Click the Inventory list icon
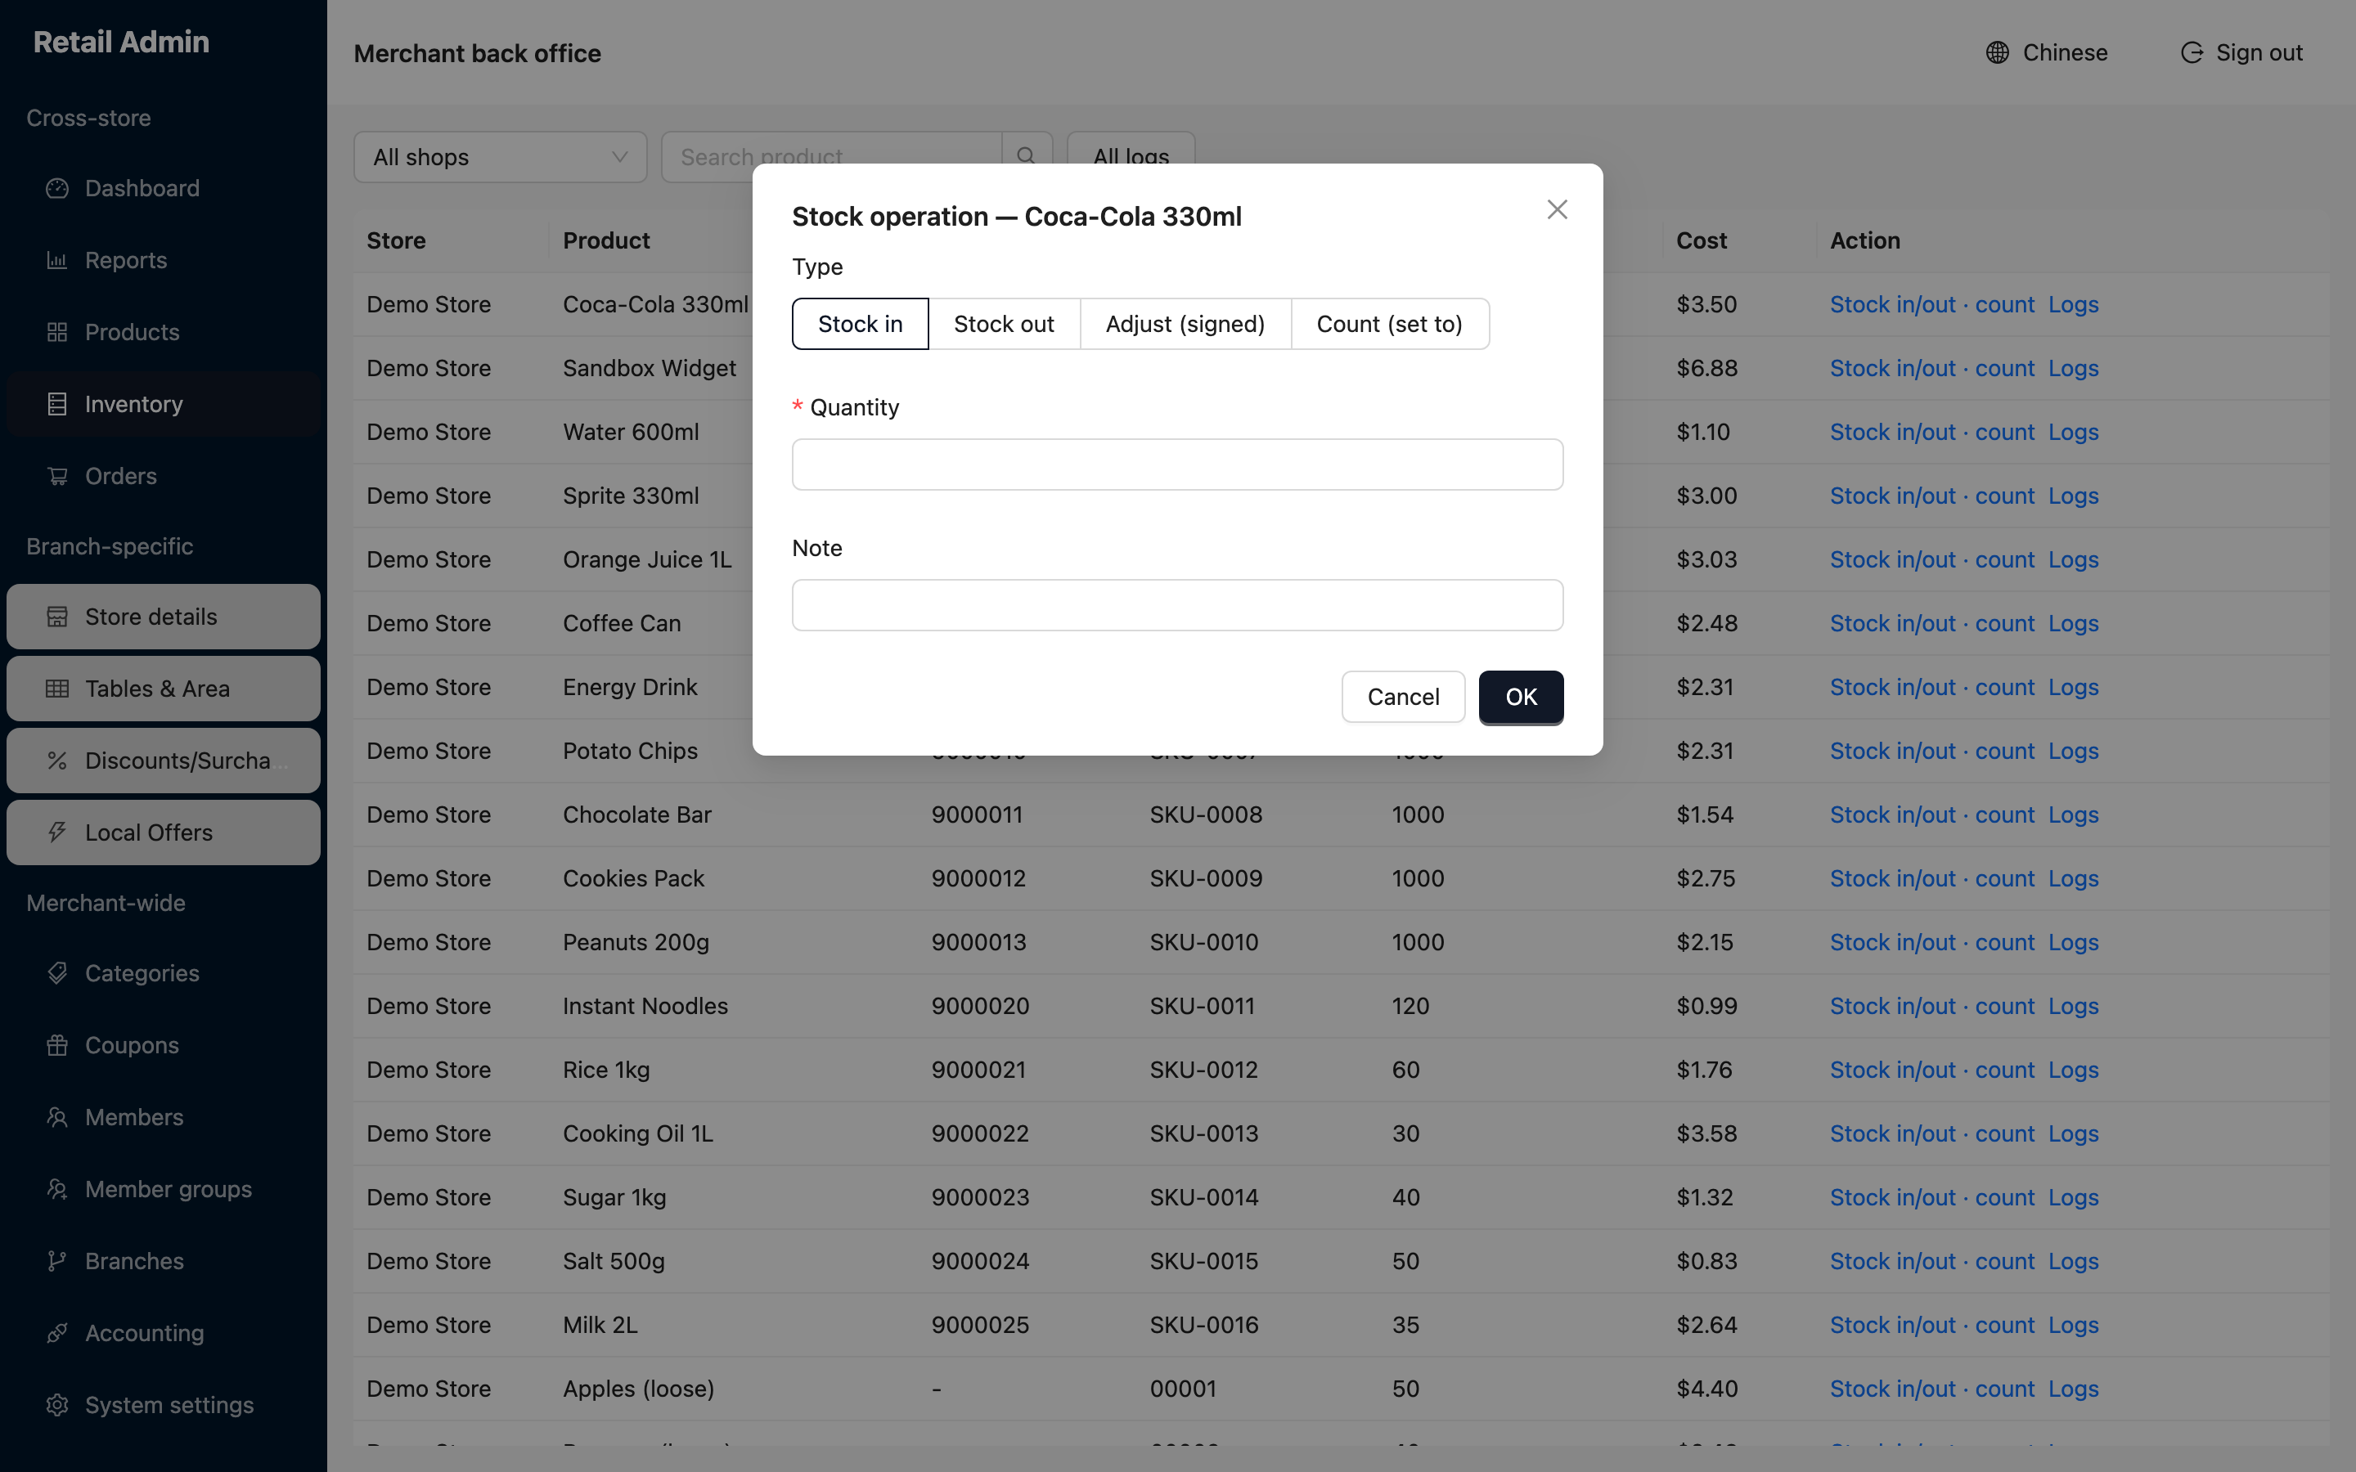The height and width of the screenshot is (1472, 2356). [57, 404]
